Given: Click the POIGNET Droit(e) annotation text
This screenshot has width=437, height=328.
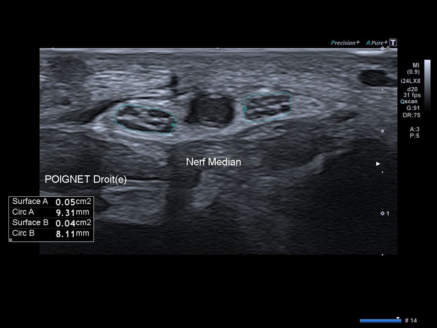Looking at the screenshot, I should point(85,180).
